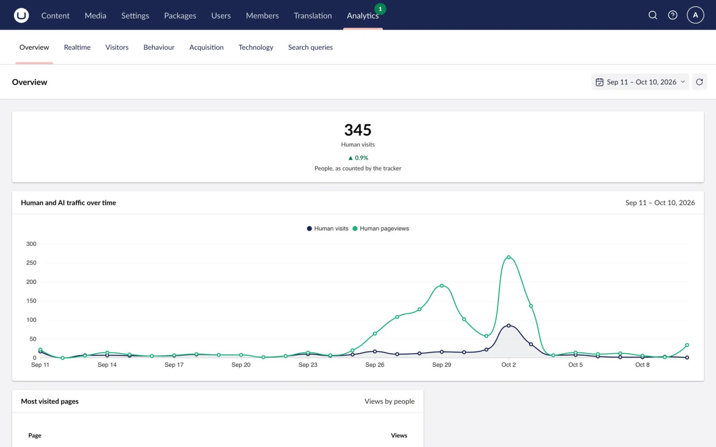The width and height of the screenshot is (716, 447).
Task: Open the Users section
Action: point(221,16)
